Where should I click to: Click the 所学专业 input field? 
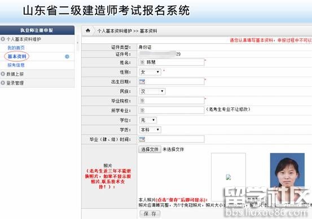pos(172,110)
